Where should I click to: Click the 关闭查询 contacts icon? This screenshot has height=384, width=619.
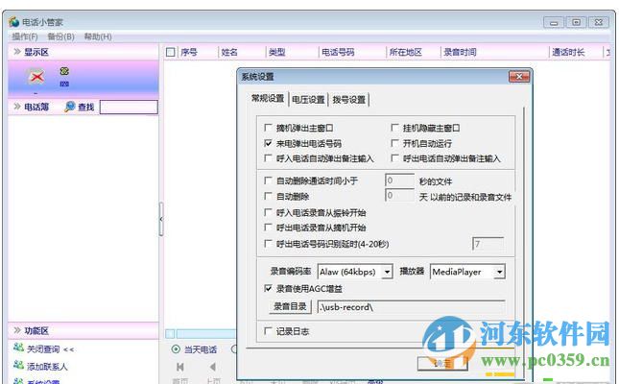tap(18, 348)
